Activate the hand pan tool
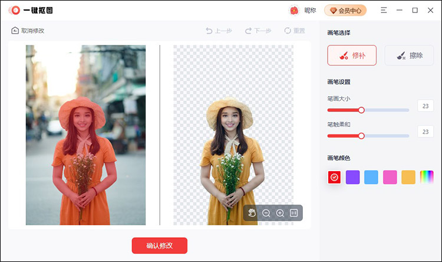 (252, 213)
